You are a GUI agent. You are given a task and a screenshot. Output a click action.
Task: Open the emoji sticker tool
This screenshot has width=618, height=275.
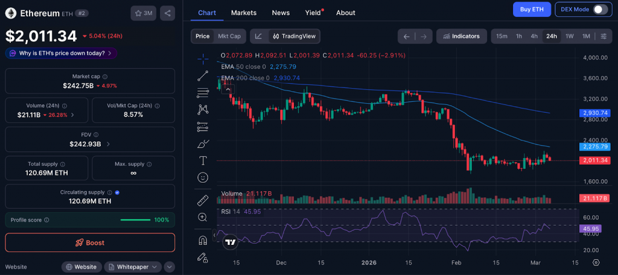pyautogui.click(x=203, y=177)
